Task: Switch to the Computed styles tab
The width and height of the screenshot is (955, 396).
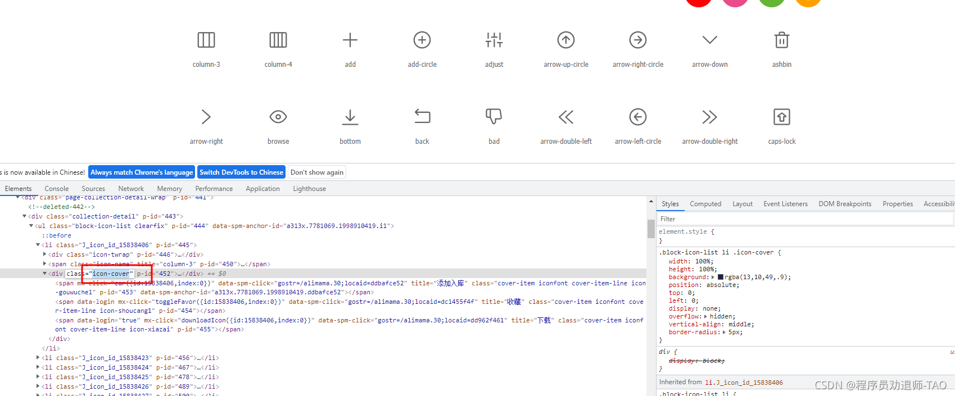Action: (x=705, y=204)
